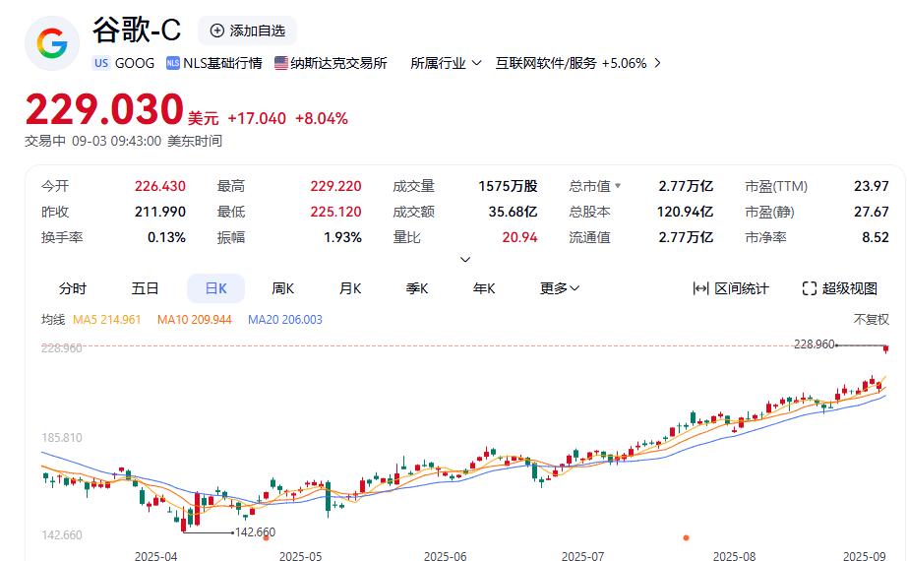The width and height of the screenshot is (907, 561).
Task: Click 总股本 value 120.94亿
Action: click(x=685, y=212)
